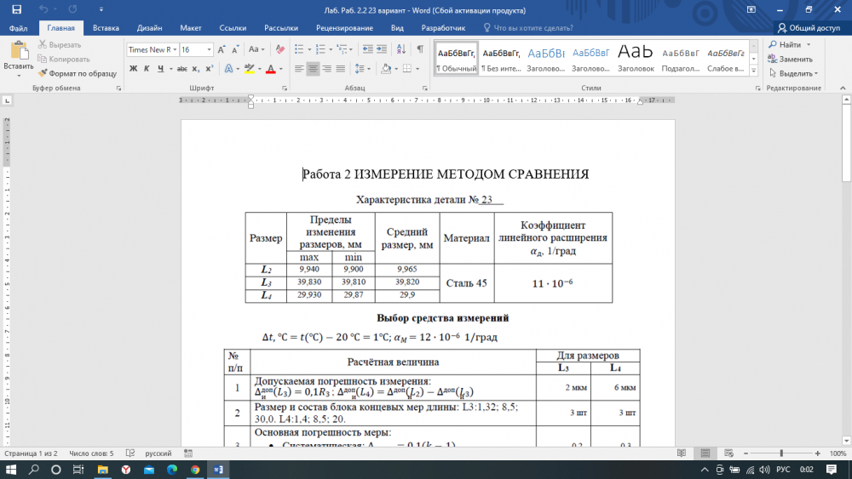Open the font size 16 dropdown

pyautogui.click(x=209, y=49)
